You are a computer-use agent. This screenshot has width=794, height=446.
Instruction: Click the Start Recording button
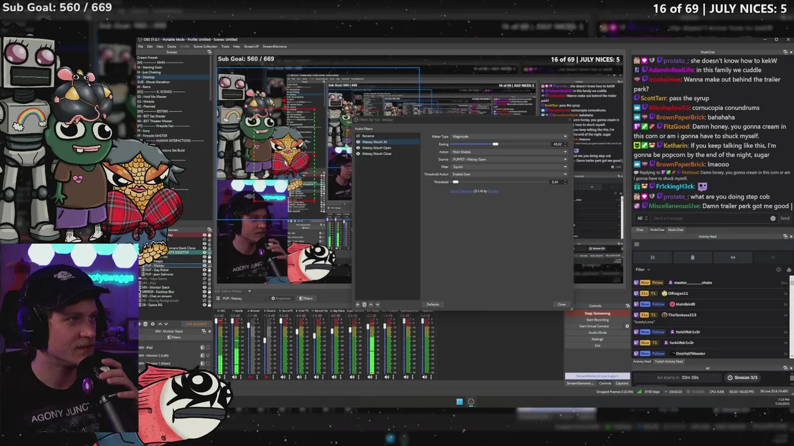pos(597,320)
